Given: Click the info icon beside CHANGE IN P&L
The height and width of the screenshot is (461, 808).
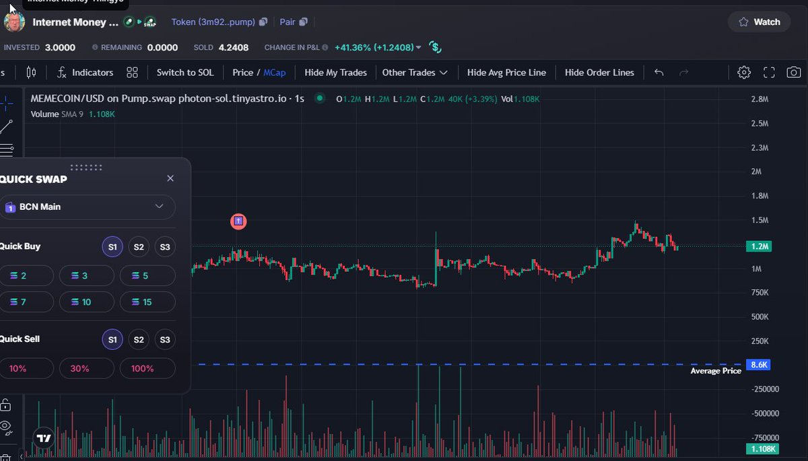Looking at the screenshot, I should click(326, 48).
